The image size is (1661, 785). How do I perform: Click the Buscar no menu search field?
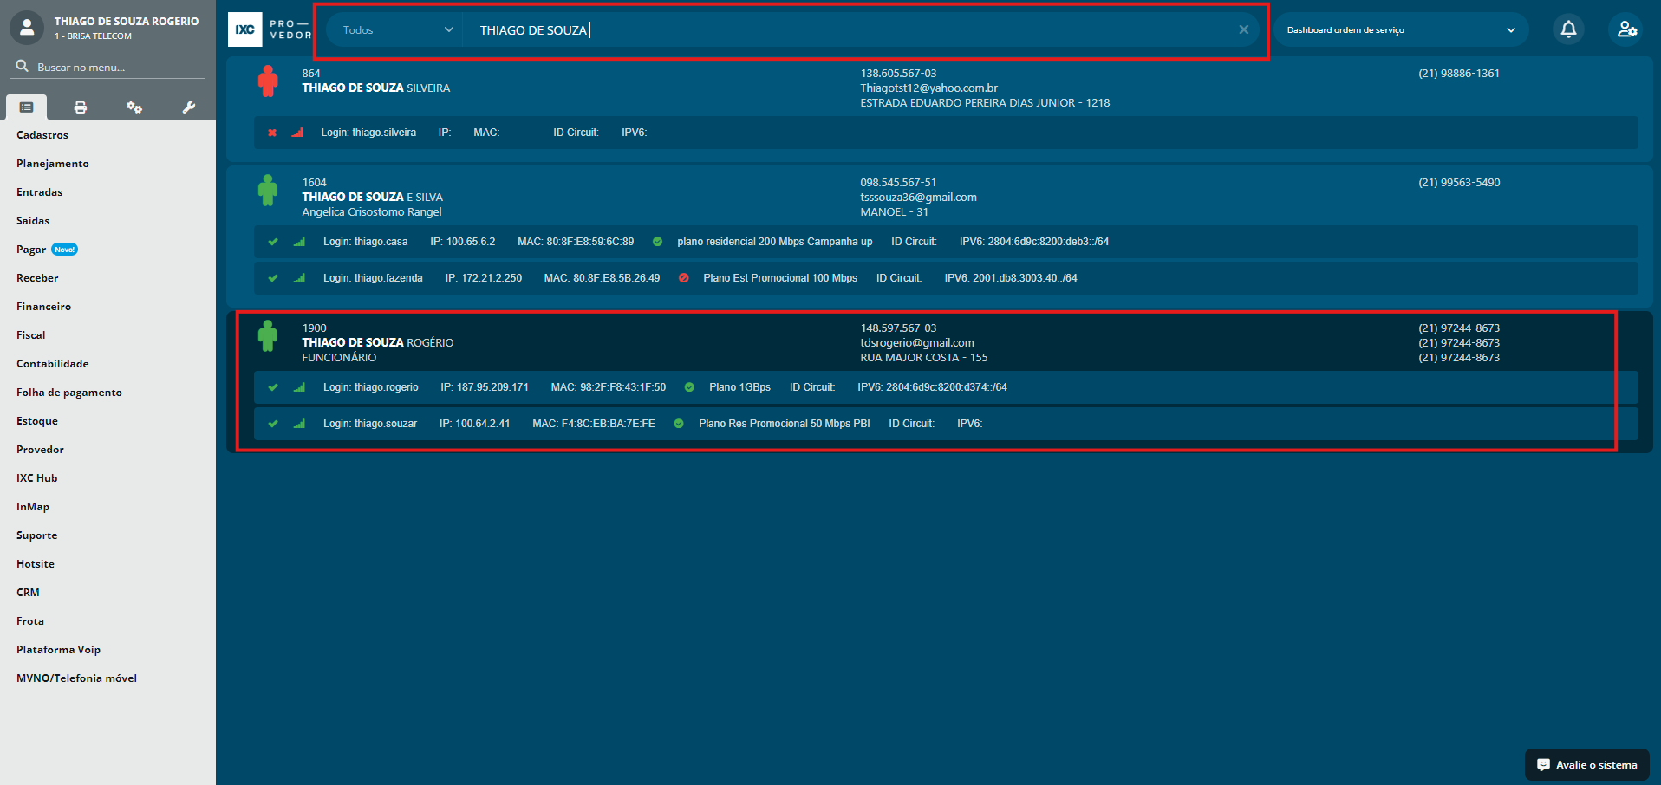(x=113, y=67)
